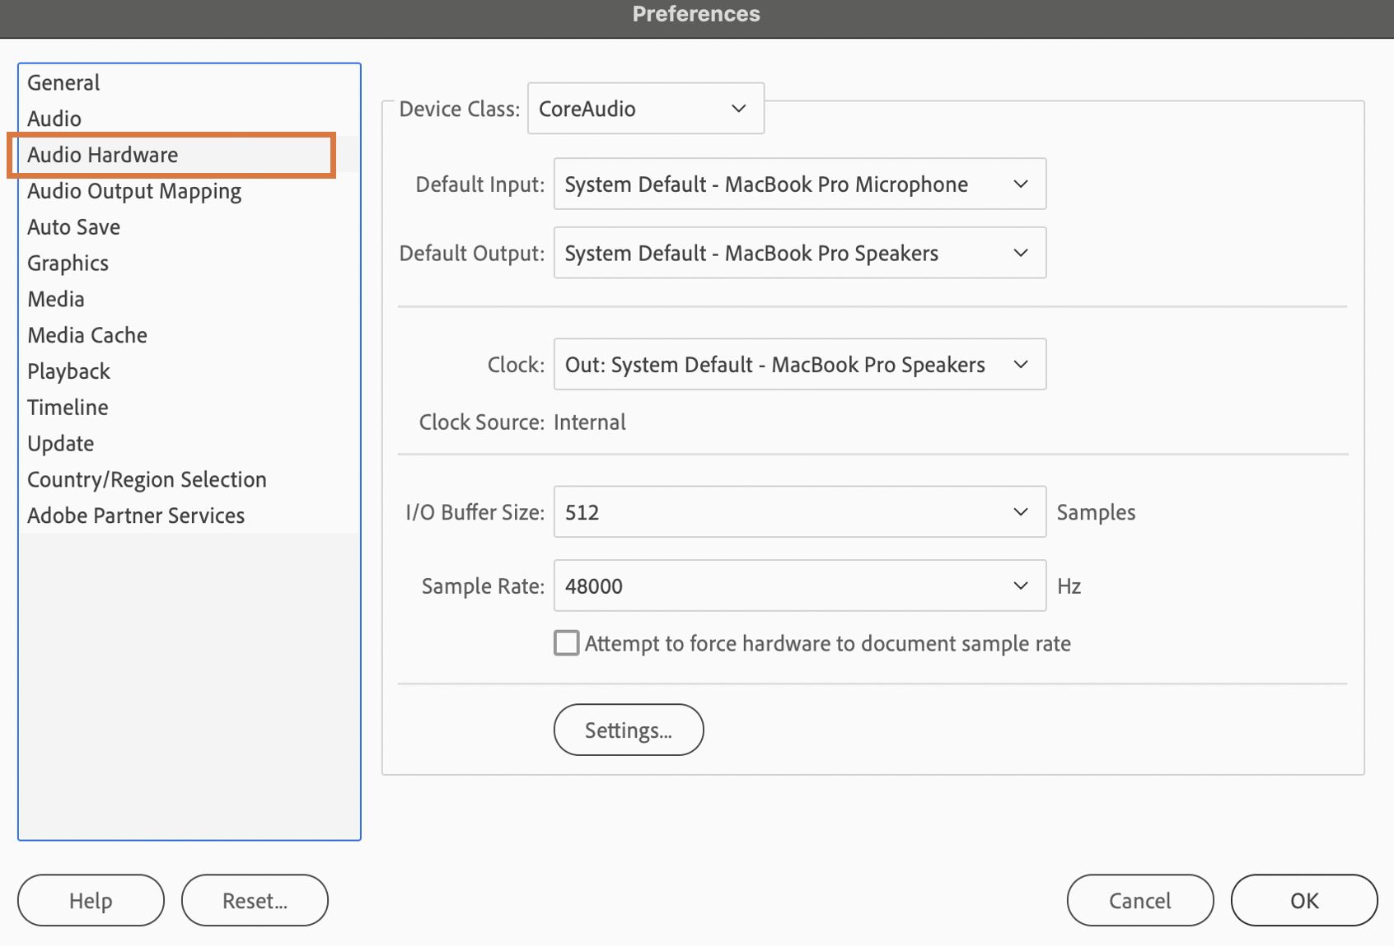This screenshot has height=947, width=1394.
Task: Open the Media Cache preferences
Action: coord(87,335)
